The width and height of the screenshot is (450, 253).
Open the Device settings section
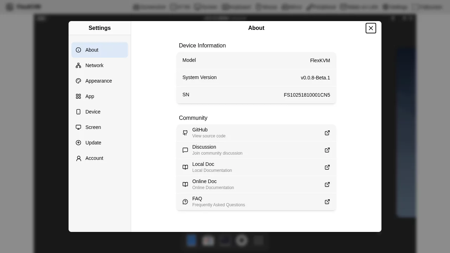tap(99, 112)
